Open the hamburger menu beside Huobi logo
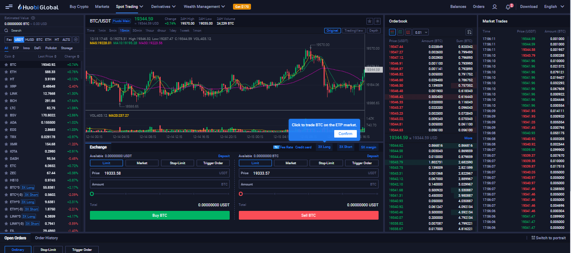The image size is (571, 253). (x=9, y=7)
